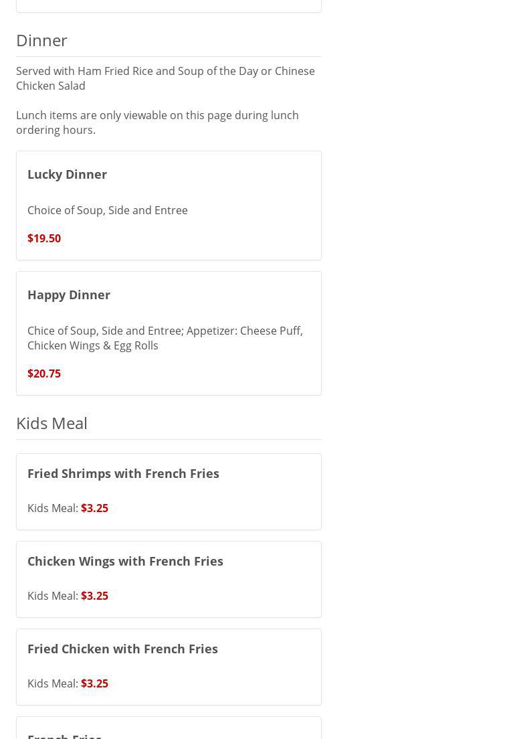Click the Kids Meal label under Fried Chicken
This screenshot has height=739, width=515.
tap(52, 683)
